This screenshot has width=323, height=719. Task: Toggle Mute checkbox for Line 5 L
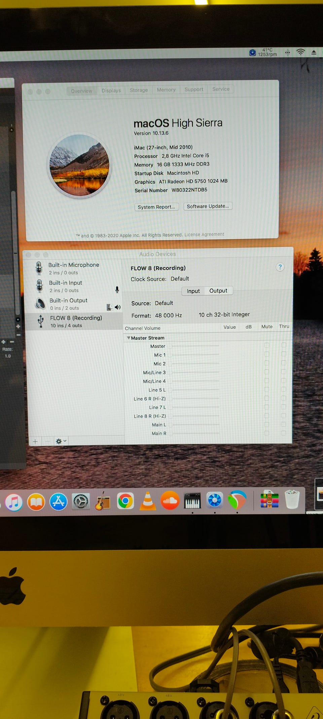point(267,389)
